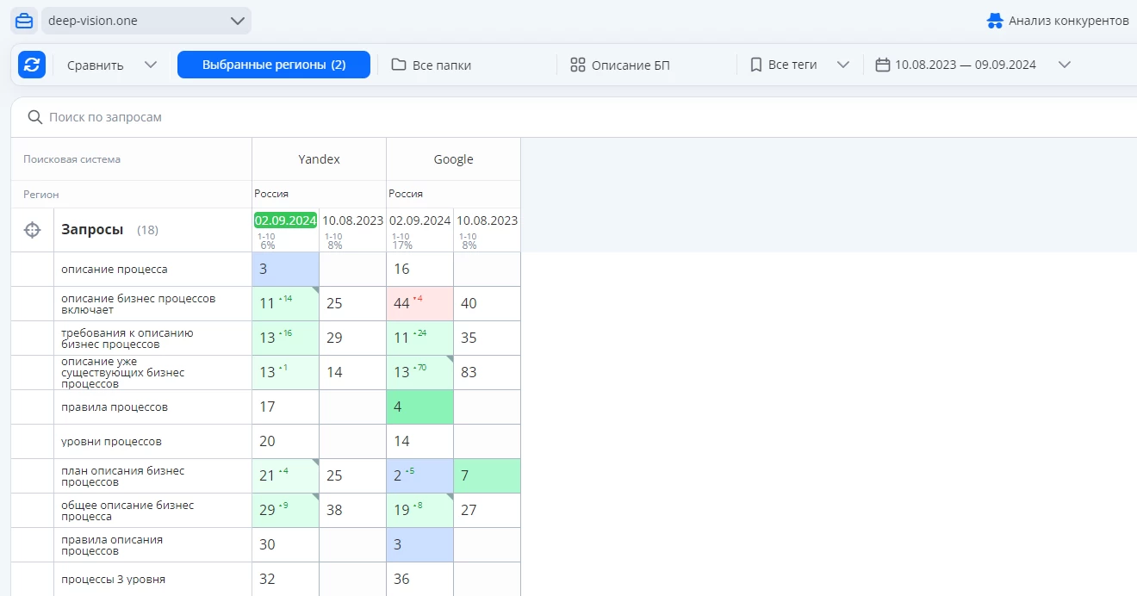The image size is (1137, 596).
Task: Click the blue refresh sync icon
Action: [x=32, y=65]
